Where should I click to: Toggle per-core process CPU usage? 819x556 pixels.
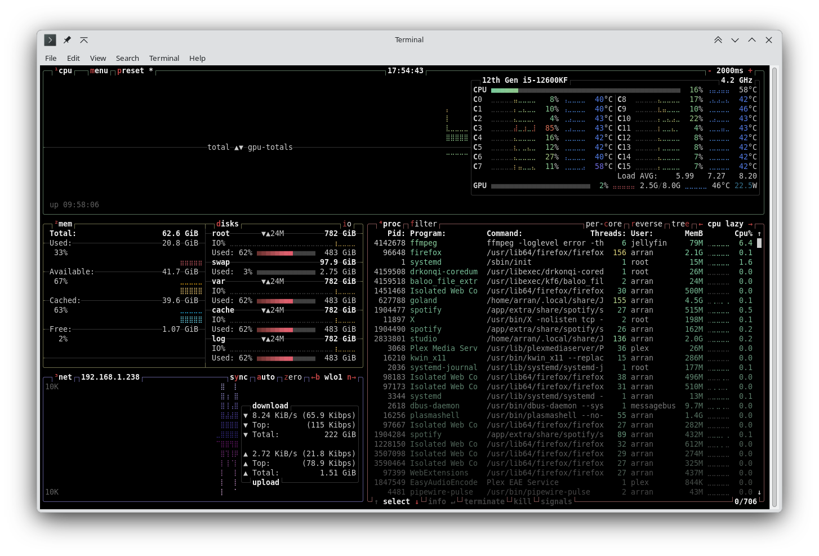(604, 224)
